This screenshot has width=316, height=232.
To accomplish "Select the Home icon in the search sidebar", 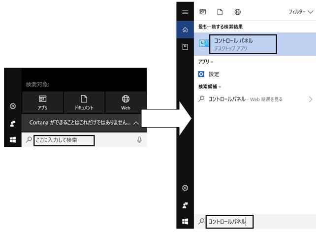I will tap(185, 30).
